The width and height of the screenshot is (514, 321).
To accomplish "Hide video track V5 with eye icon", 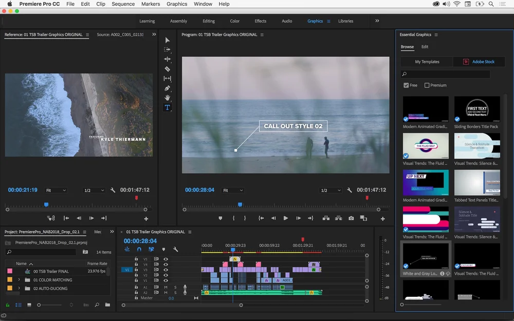I will (166, 259).
